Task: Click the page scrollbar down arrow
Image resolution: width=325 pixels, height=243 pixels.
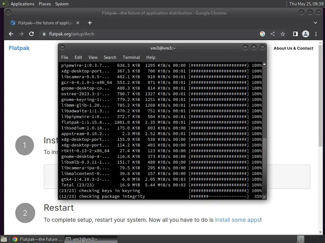Action: point(321,232)
